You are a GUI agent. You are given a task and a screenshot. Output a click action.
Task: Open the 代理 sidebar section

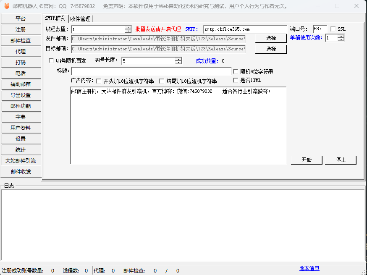(21, 52)
